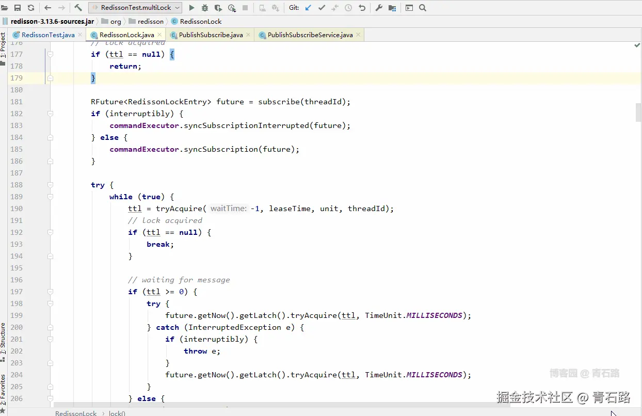Viewport: 642px width, 416px height.
Task: Revert changes with the undo arrow icon
Action: 362,8
